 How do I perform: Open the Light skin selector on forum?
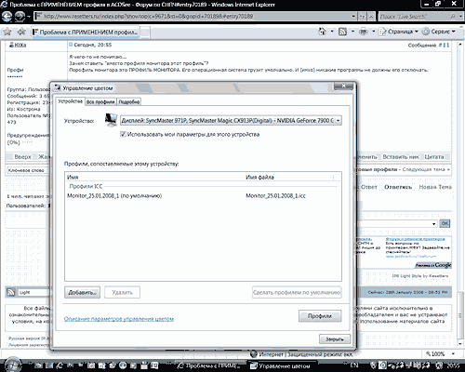pos(33,292)
